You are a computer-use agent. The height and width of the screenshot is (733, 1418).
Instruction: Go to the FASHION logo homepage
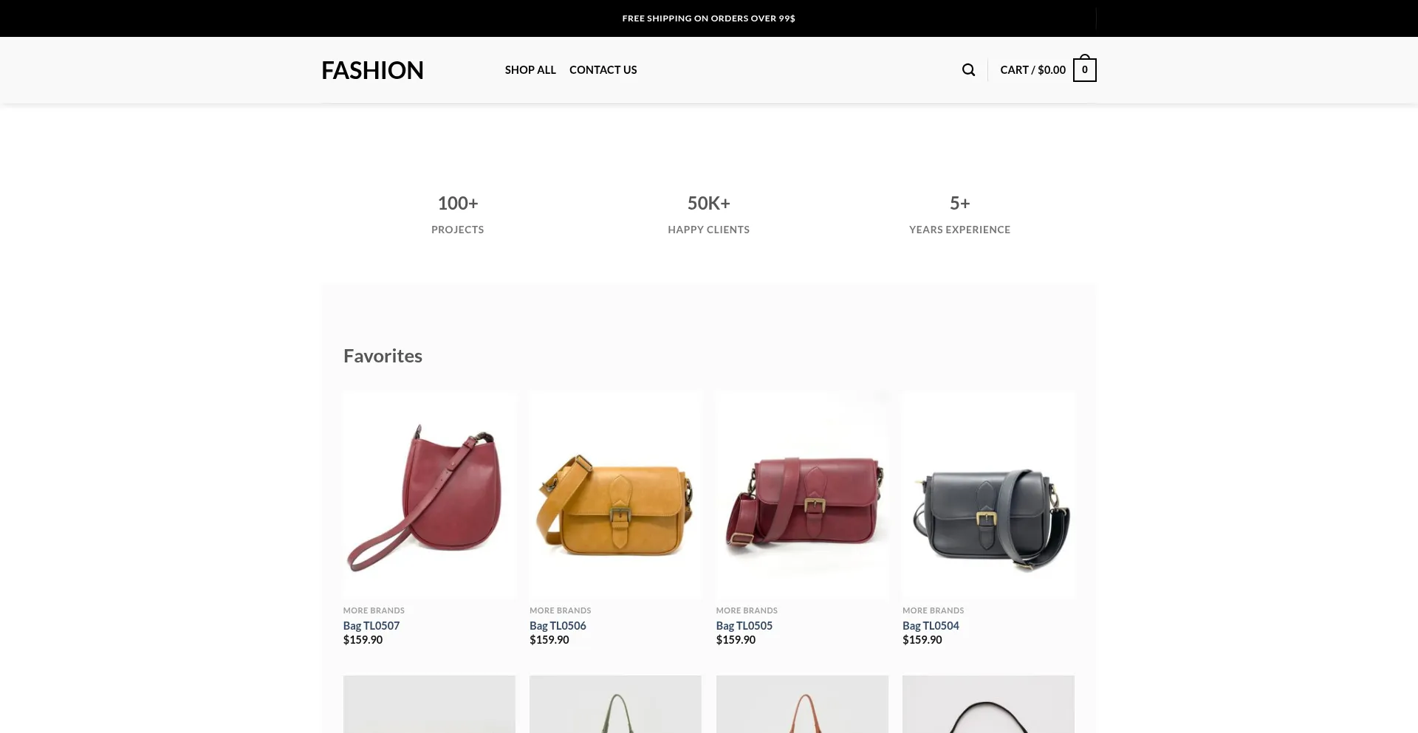pos(372,70)
